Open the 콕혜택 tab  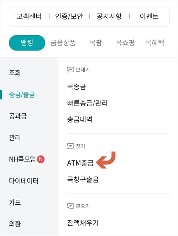pyautogui.click(x=155, y=43)
